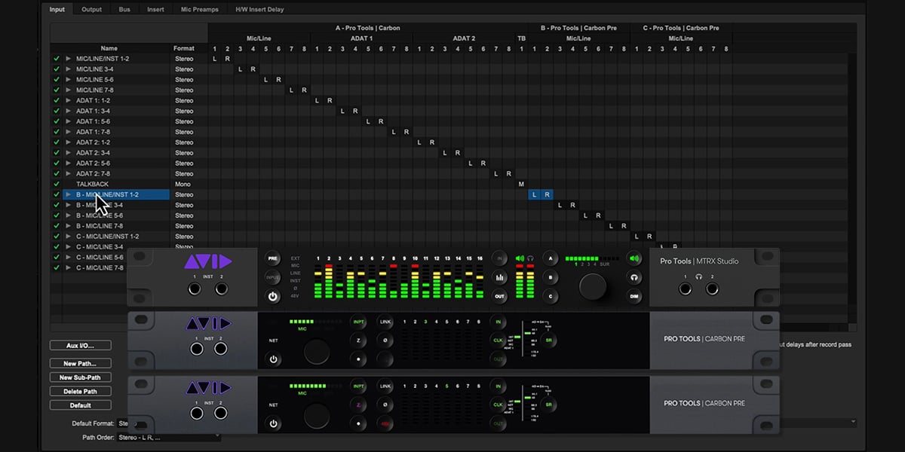Switch to the Output tab
Screen dimensions: 905x452
[x=91, y=9]
